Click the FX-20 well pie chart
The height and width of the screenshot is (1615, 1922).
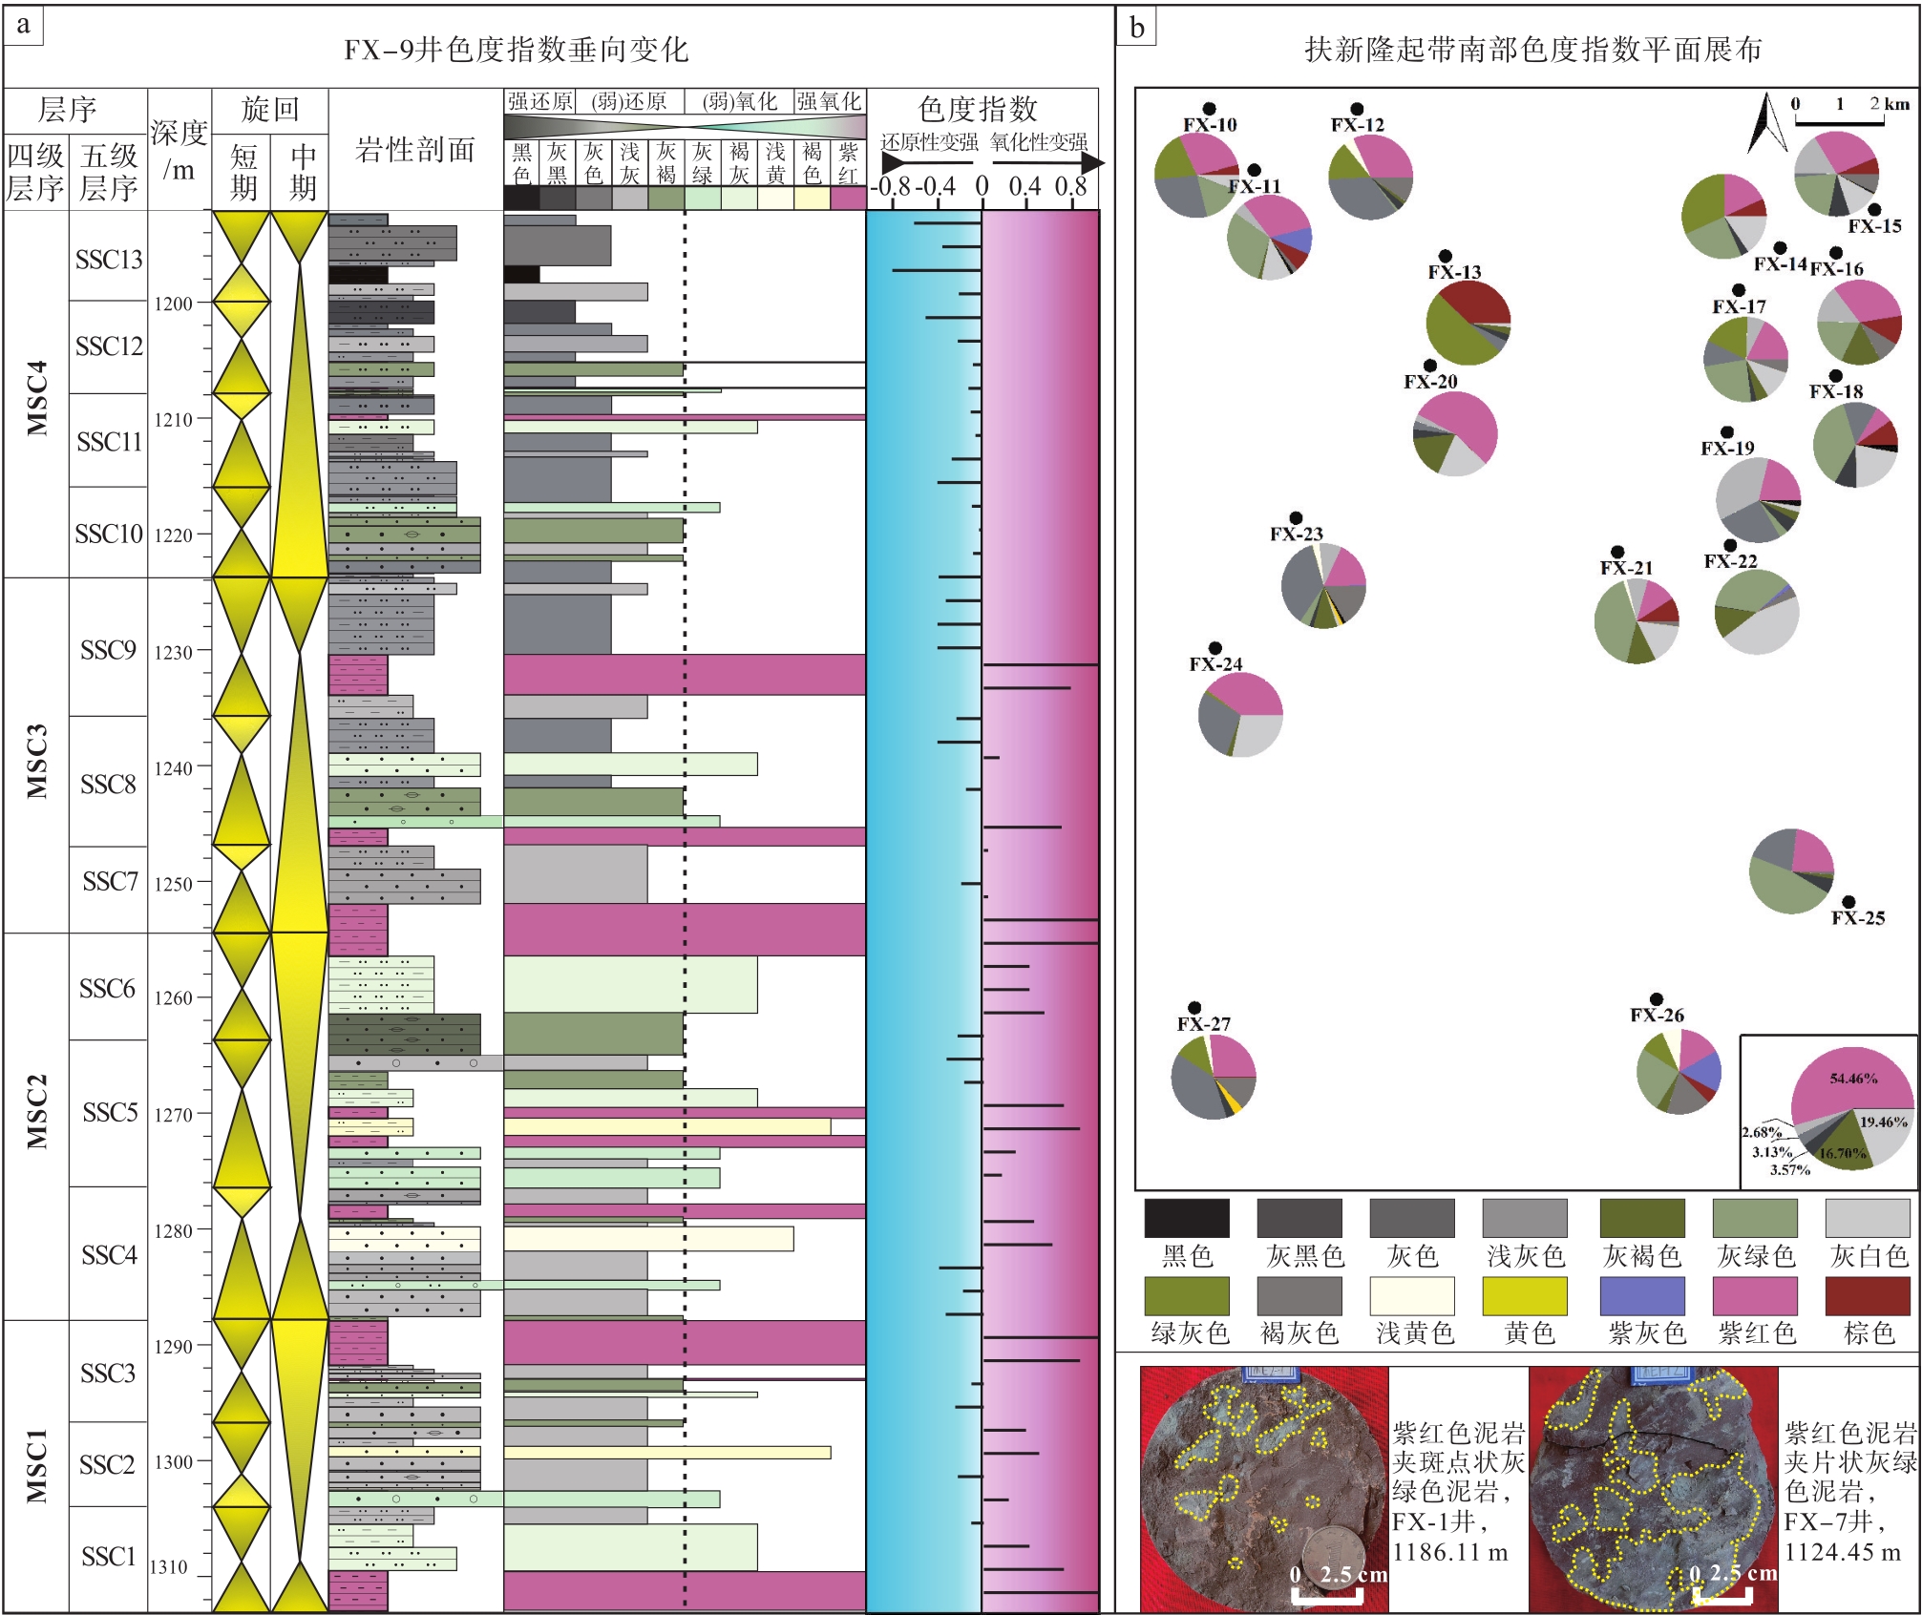pos(1454,434)
